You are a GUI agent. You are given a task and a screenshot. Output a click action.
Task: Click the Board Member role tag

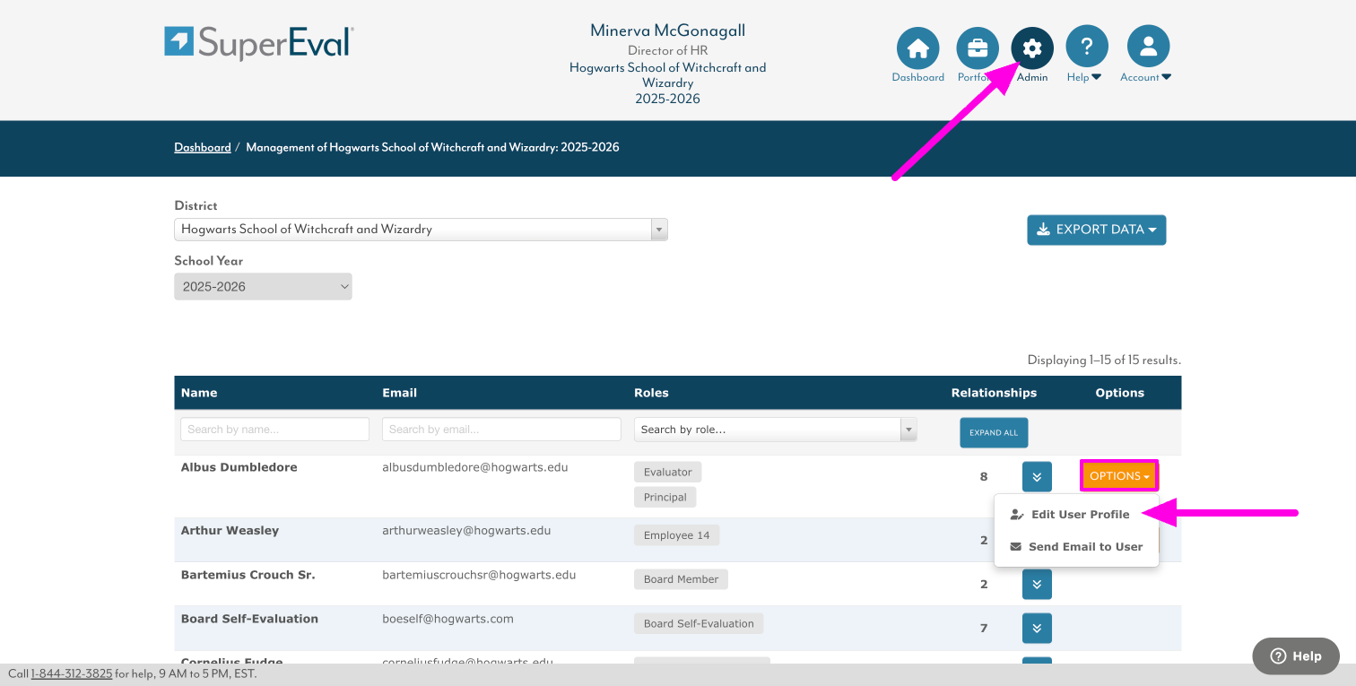682,579
